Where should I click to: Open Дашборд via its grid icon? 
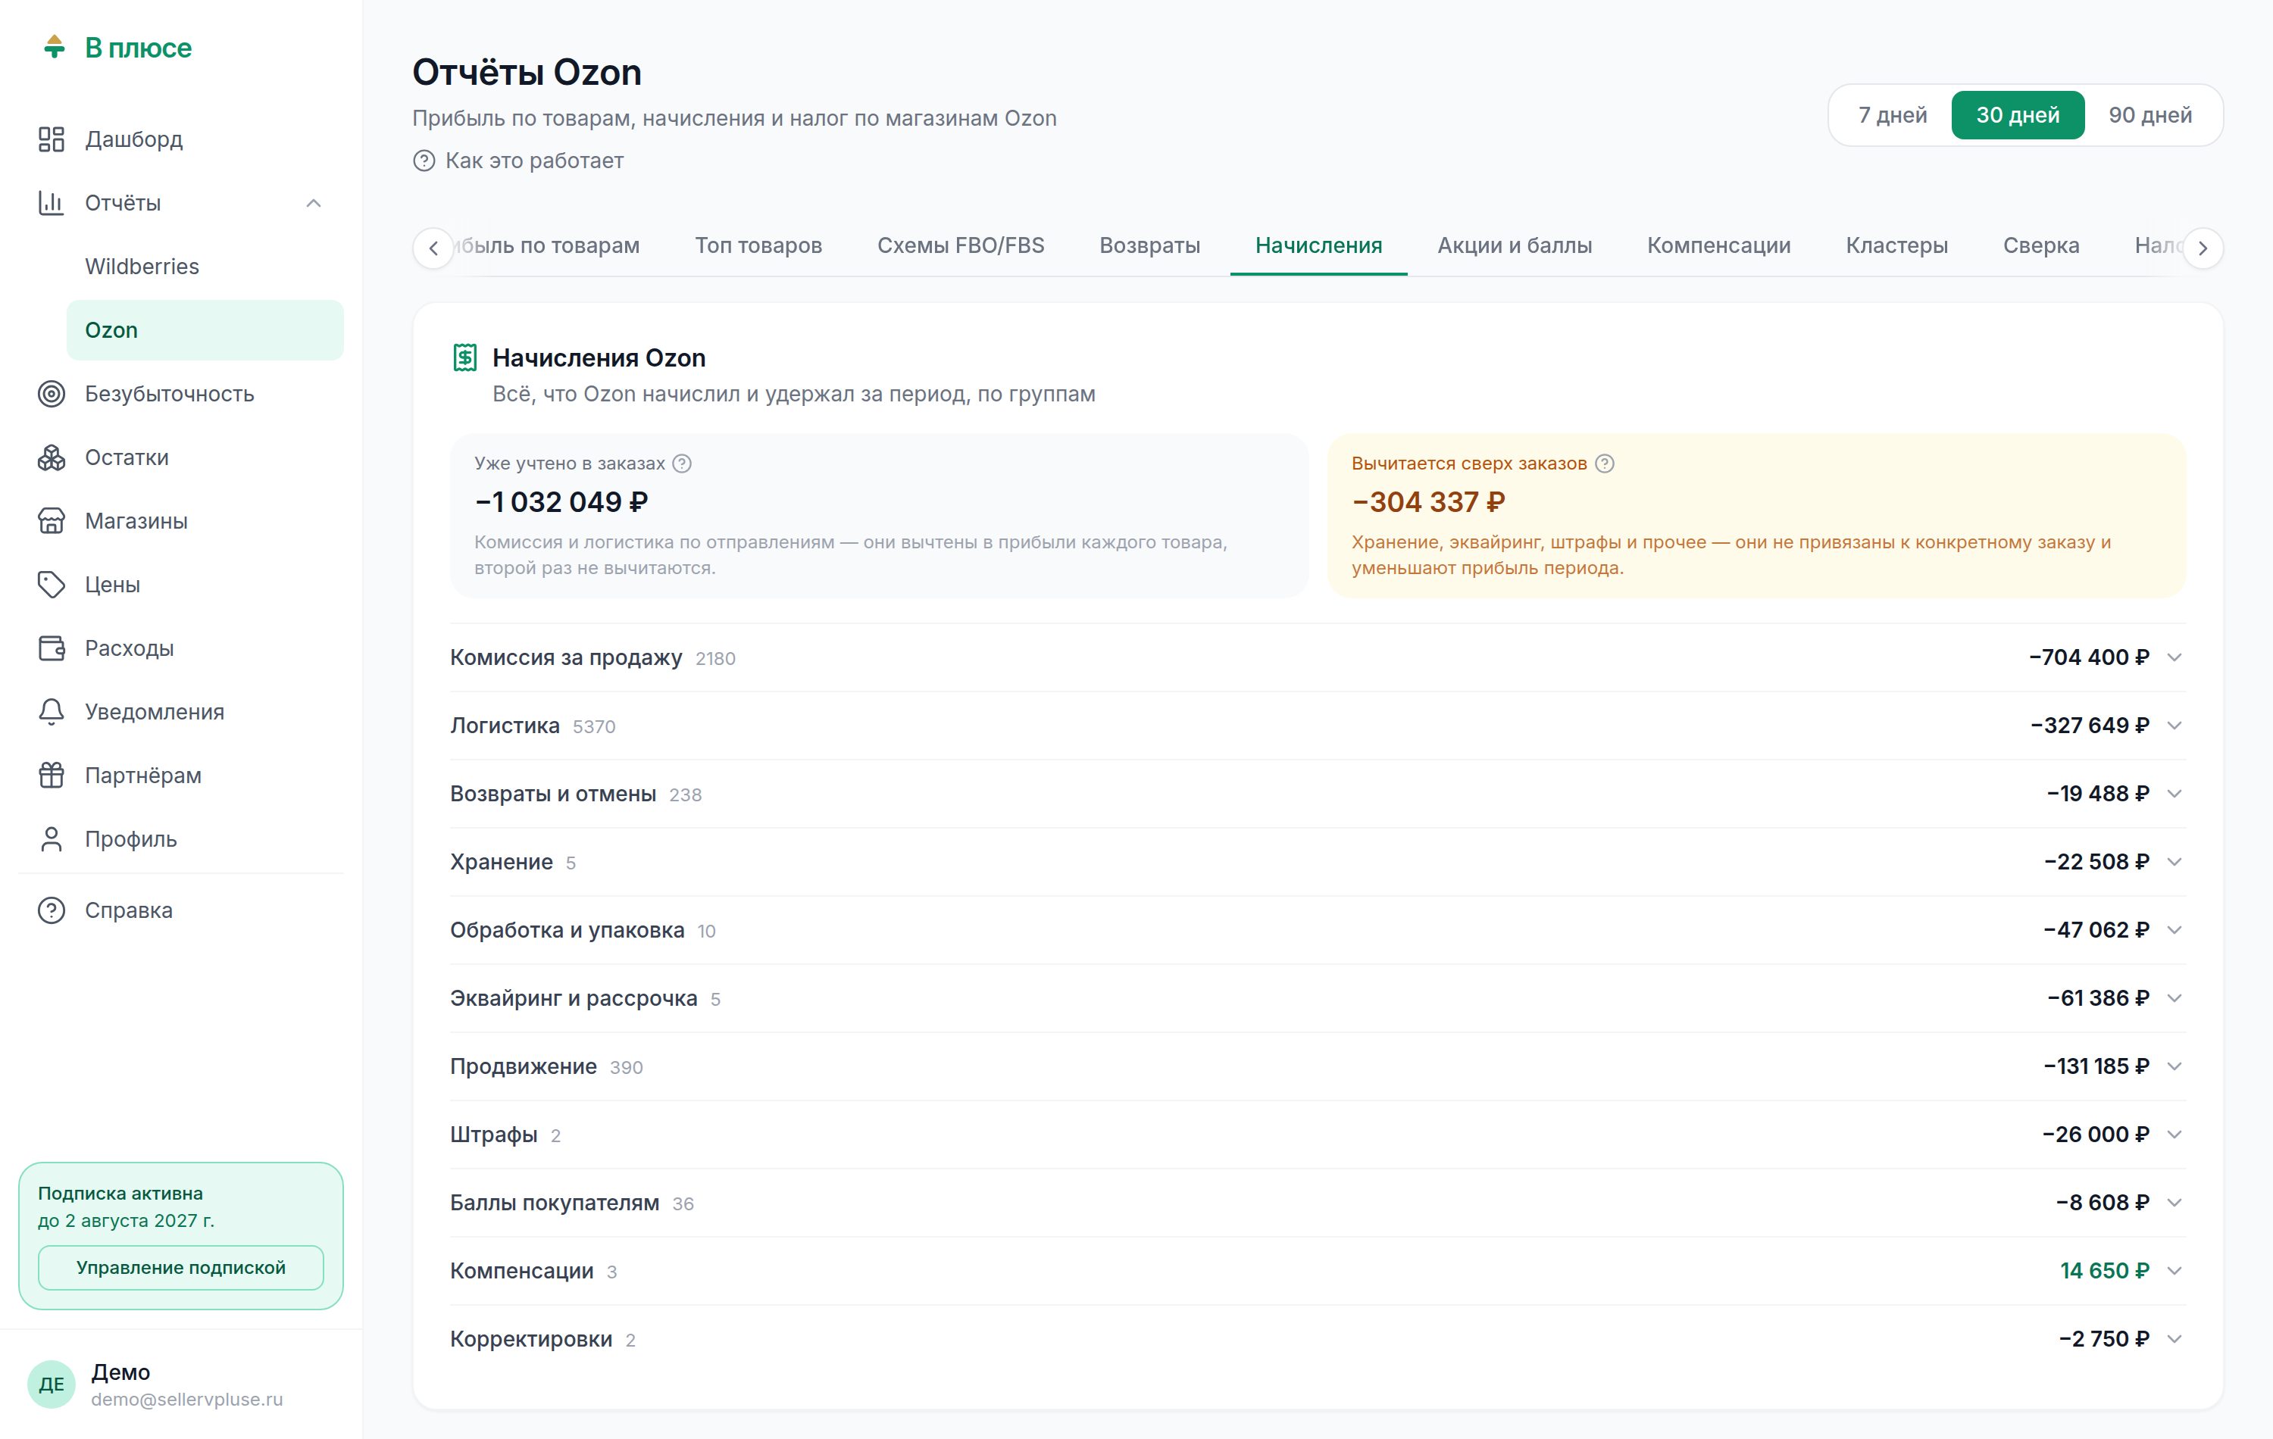51,139
